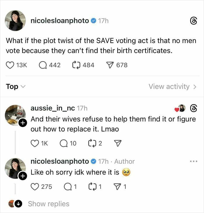Repost the main post with 484 reposts
Viewport: 204px width, 213px height.
(x=76, y=65)
